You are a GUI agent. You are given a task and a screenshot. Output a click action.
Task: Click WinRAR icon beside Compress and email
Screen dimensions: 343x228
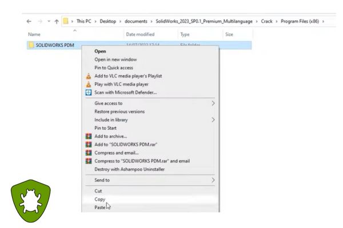point(89,153)
